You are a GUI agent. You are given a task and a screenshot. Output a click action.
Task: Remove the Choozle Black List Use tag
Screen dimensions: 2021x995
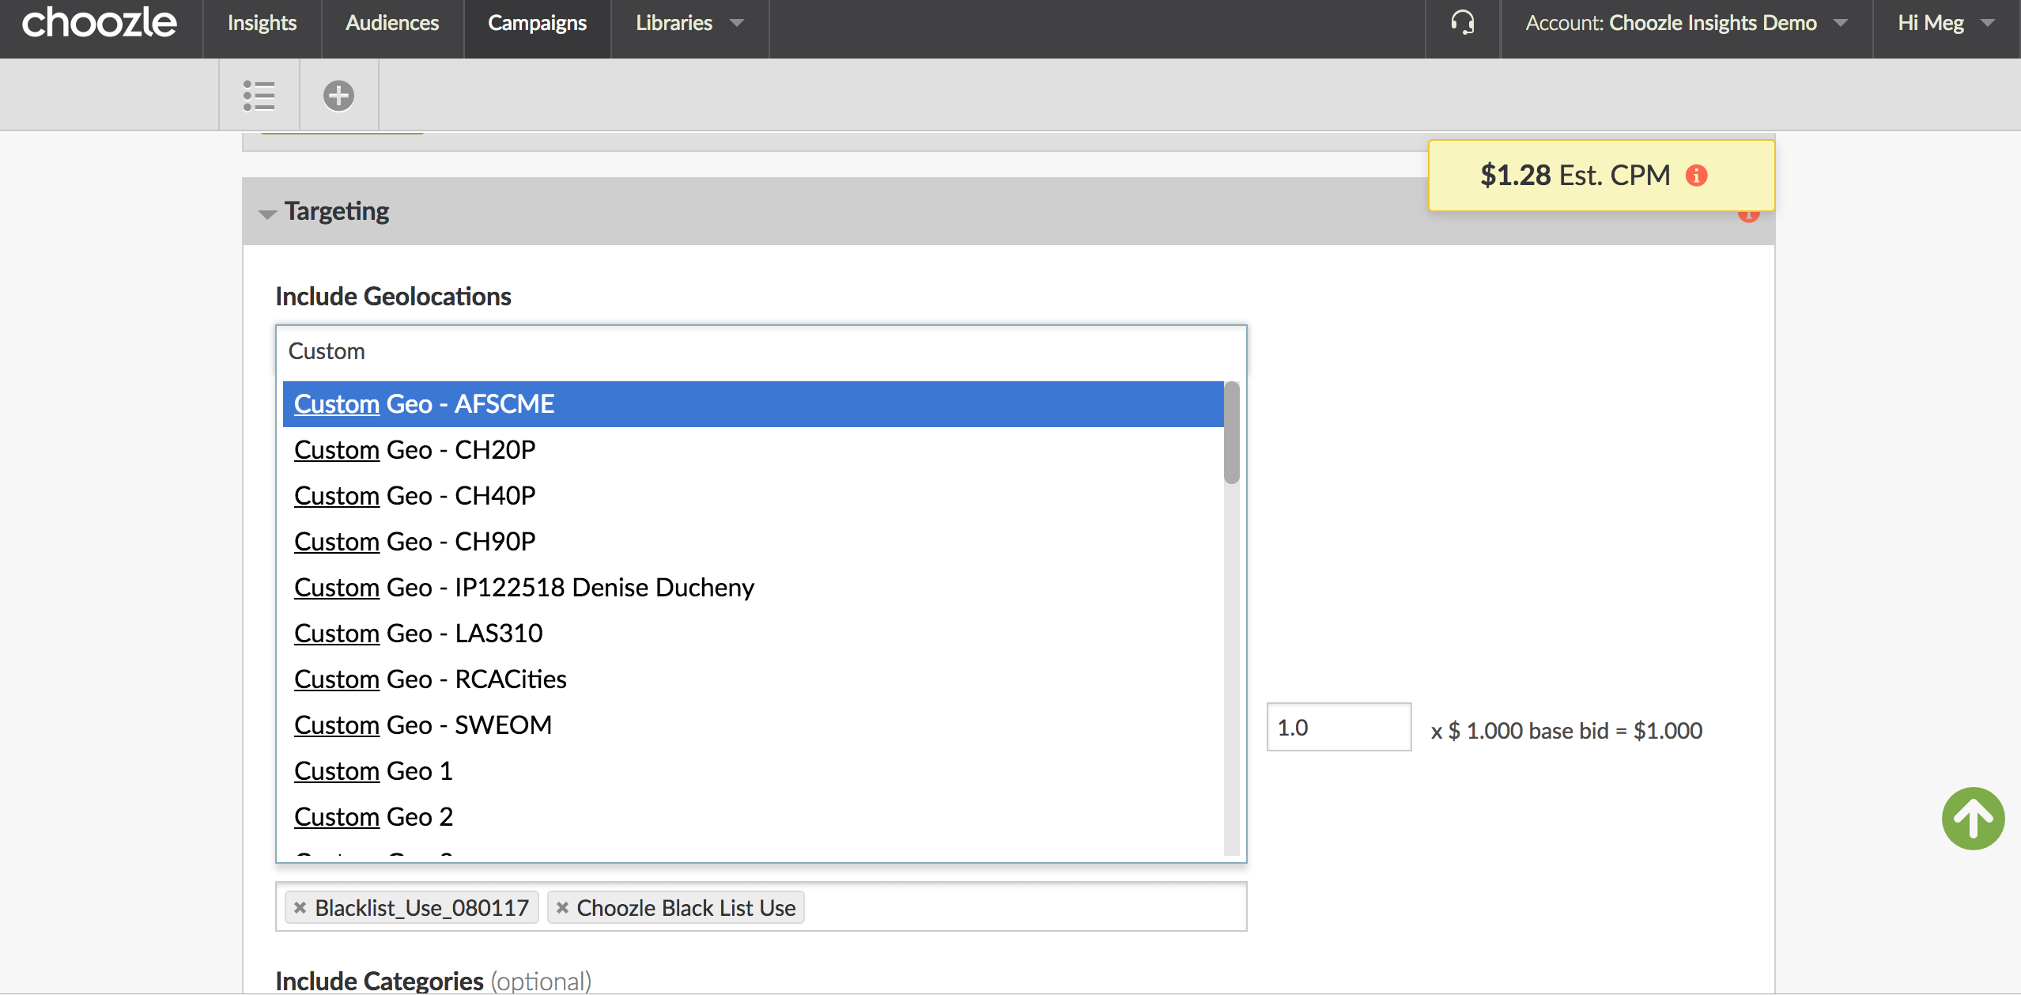click(562, 908)
